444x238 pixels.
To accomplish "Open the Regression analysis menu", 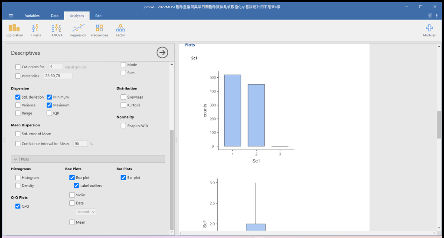I will [78, 30].
